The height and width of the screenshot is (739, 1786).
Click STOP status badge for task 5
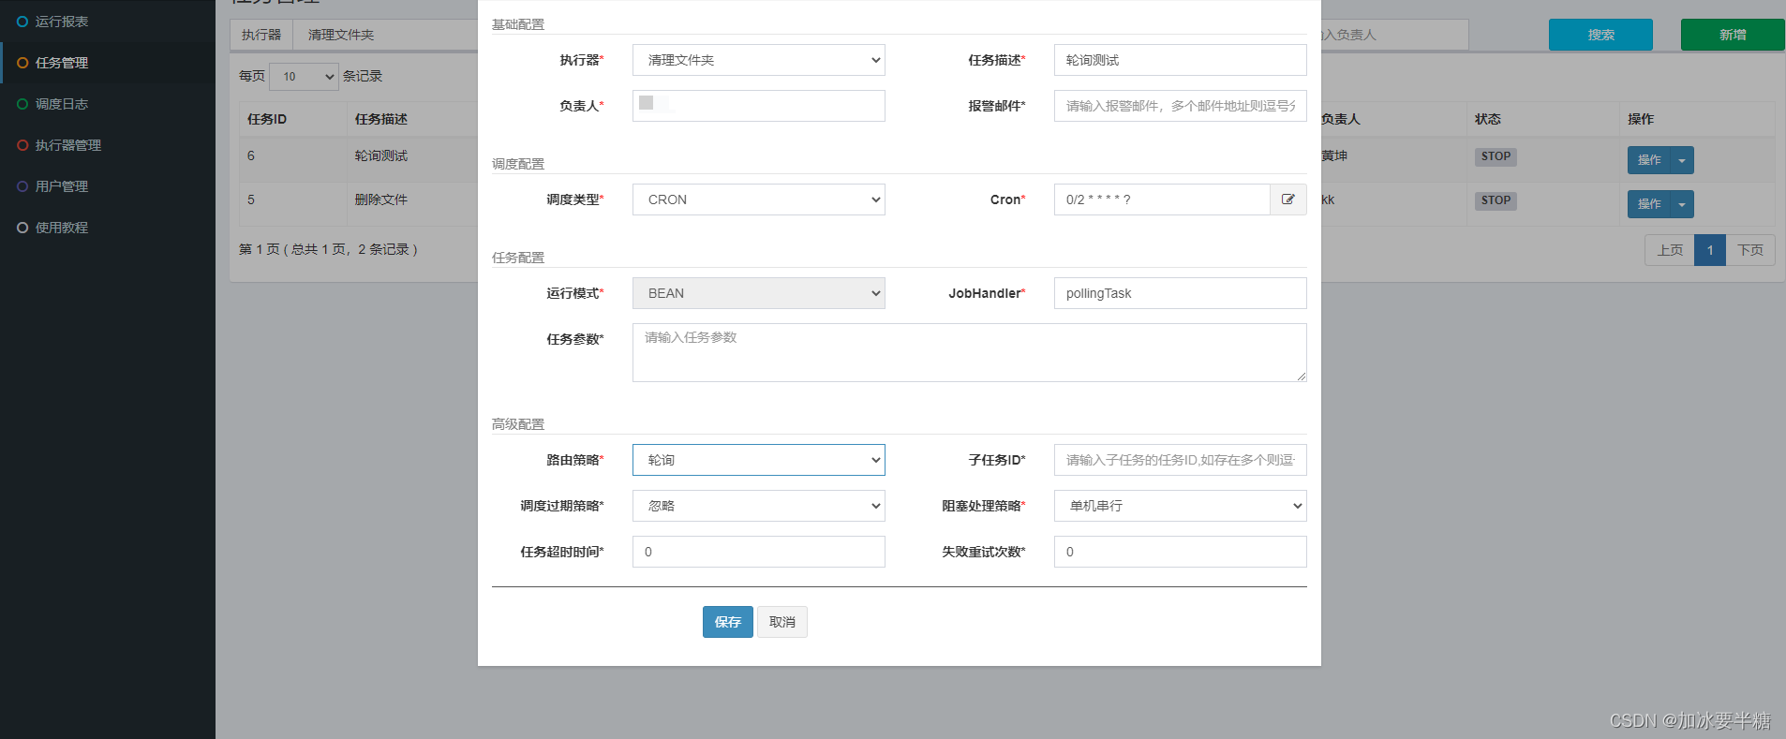pyautogui.click(x=1496, y=200)
